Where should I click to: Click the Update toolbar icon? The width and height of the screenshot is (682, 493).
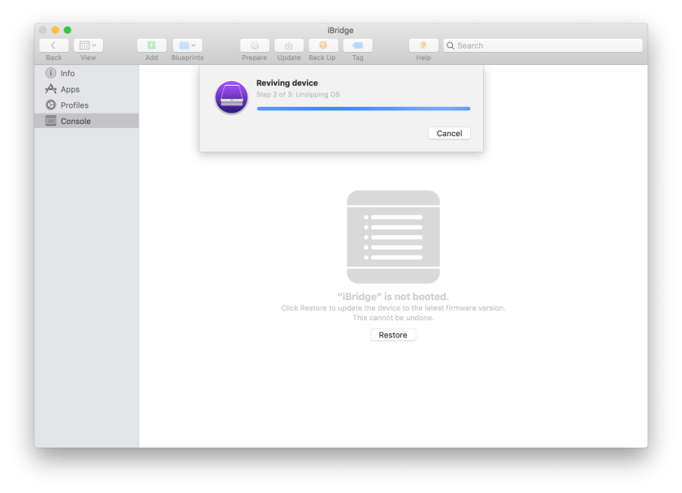point(289,46)
